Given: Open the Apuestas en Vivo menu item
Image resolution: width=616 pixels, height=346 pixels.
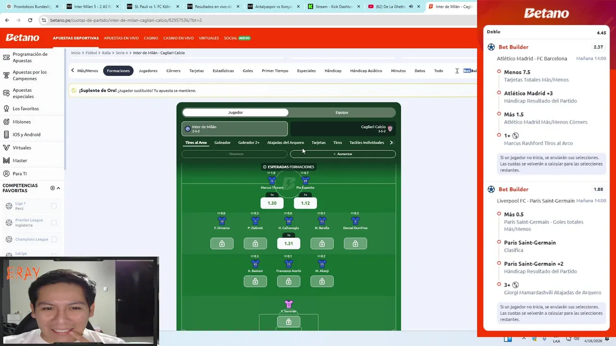Looking at the screenshot, I should coord(121,38).
